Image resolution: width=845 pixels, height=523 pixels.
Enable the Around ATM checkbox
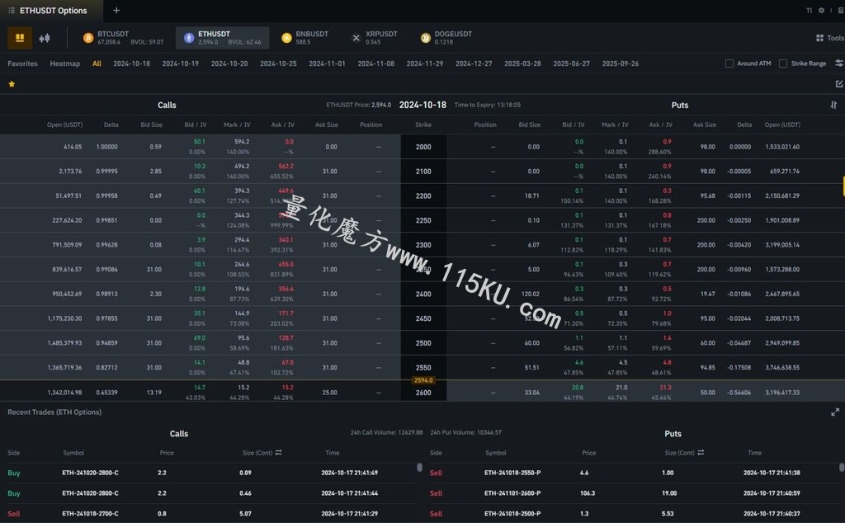point(729,63)
